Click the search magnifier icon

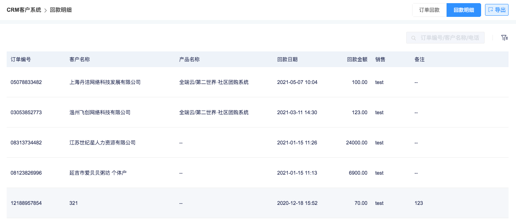(414, 38)
